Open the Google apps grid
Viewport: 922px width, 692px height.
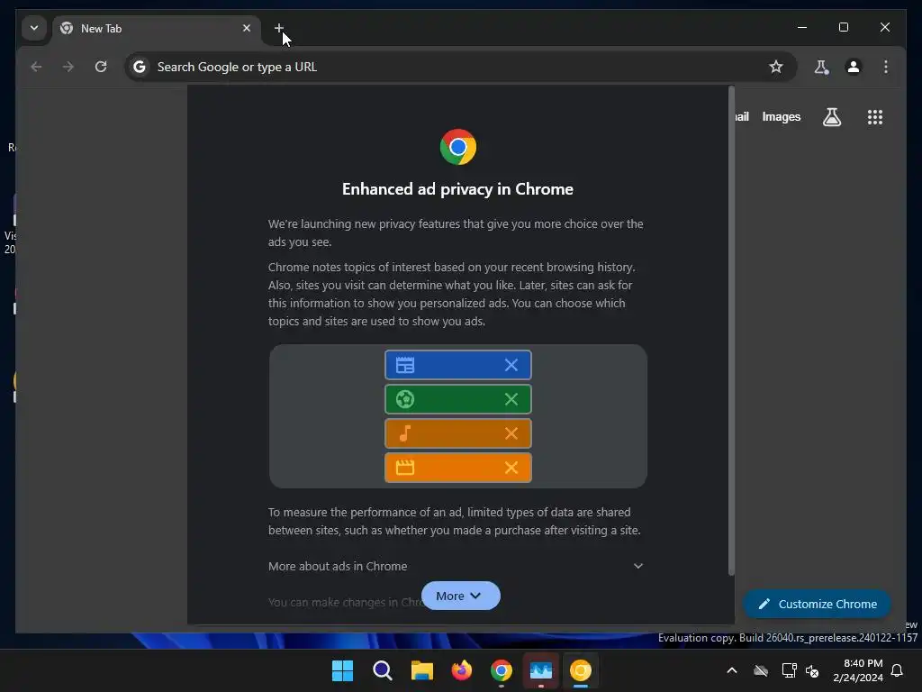pyautogui.click(x=875, y=117)
